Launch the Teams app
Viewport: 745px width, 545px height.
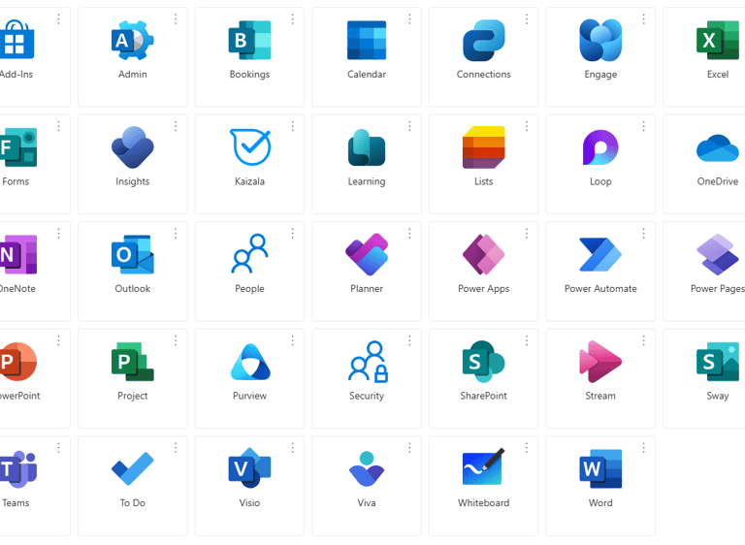[18, 469]
